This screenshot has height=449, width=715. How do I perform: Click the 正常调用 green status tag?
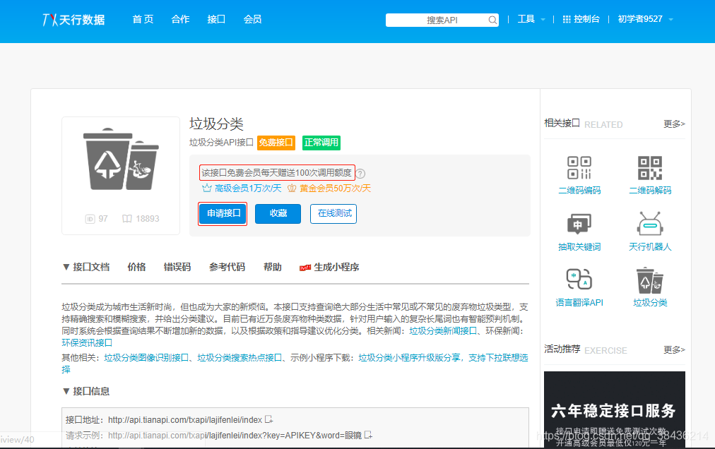point(321,143)
